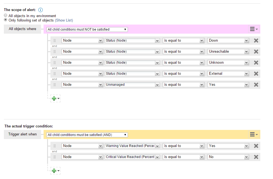
Task: Open the Unmanaged field dropdown
Action: click(x=132, y=85)
